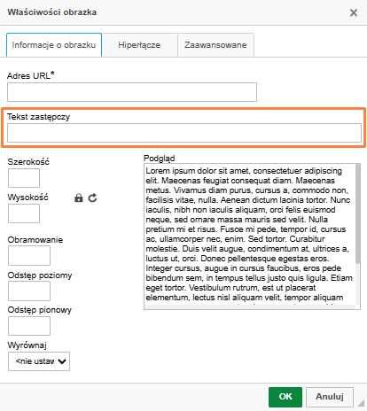Click the Odstęp pionowy input box
Viewport: 367px width, 411px height.
pos(29,326)
